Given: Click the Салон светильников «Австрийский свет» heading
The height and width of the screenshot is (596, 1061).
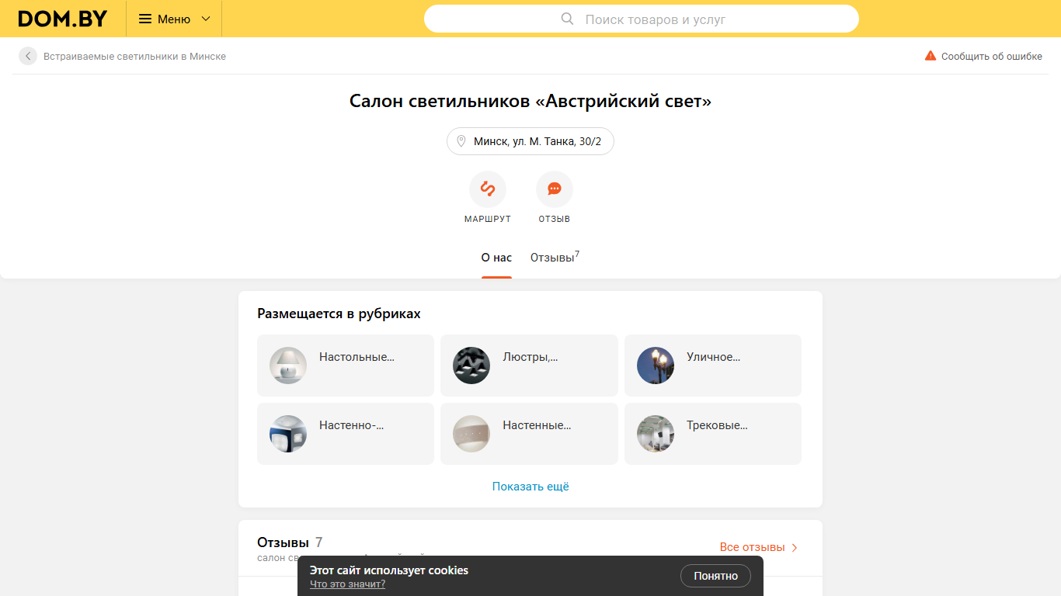Looking at the screenshot, I should pos(530,101).
